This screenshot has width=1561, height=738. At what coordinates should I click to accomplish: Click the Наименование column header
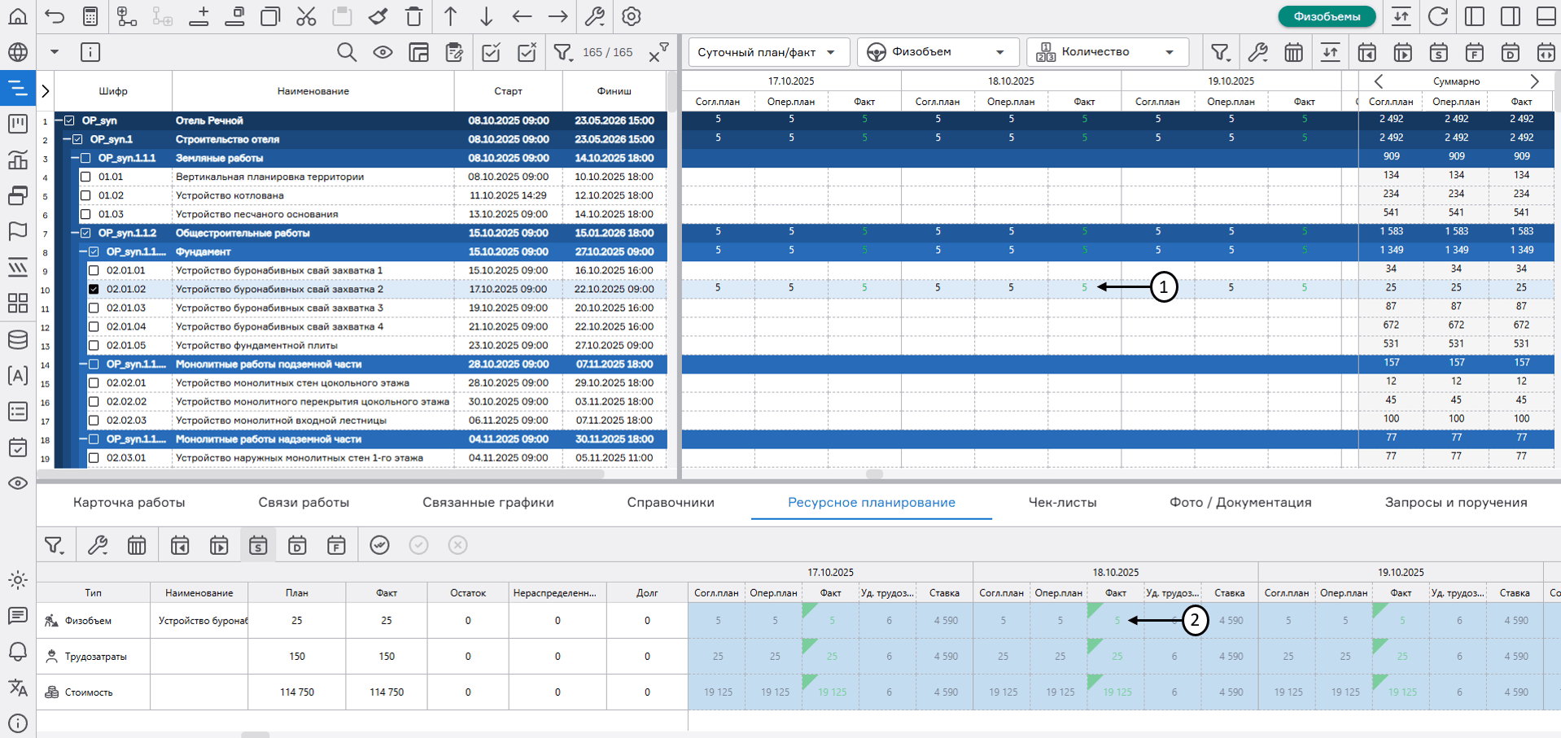click(313, 91)
